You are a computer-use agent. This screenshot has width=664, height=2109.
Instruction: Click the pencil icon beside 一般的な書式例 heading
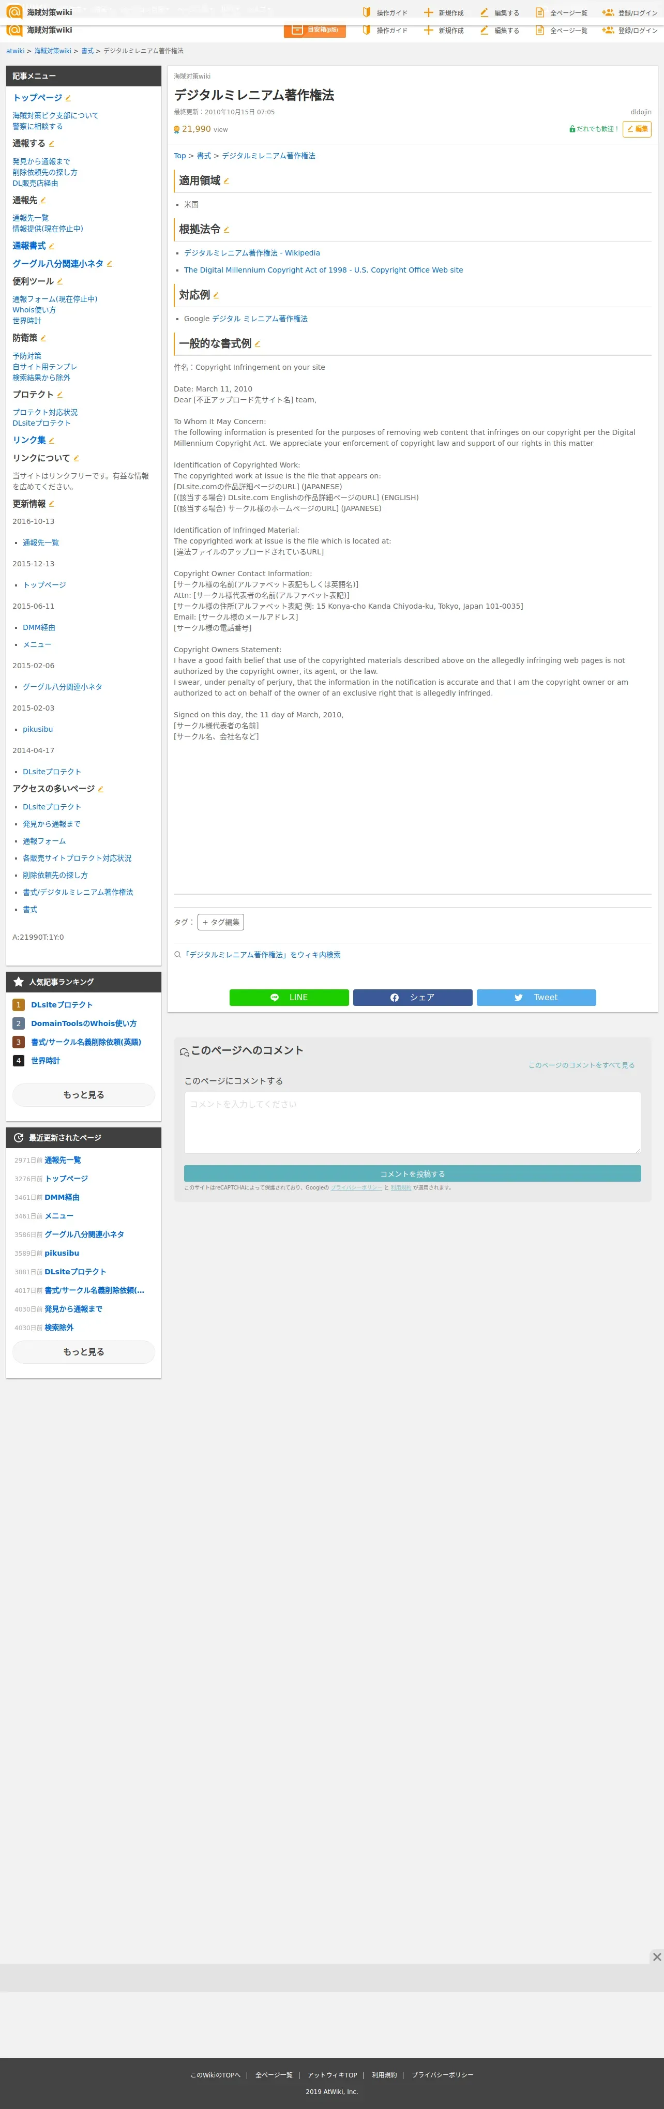257,344
